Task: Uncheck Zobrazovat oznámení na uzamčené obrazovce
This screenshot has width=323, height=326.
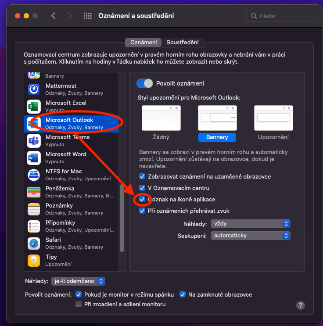Action: (x=142, y=176)
